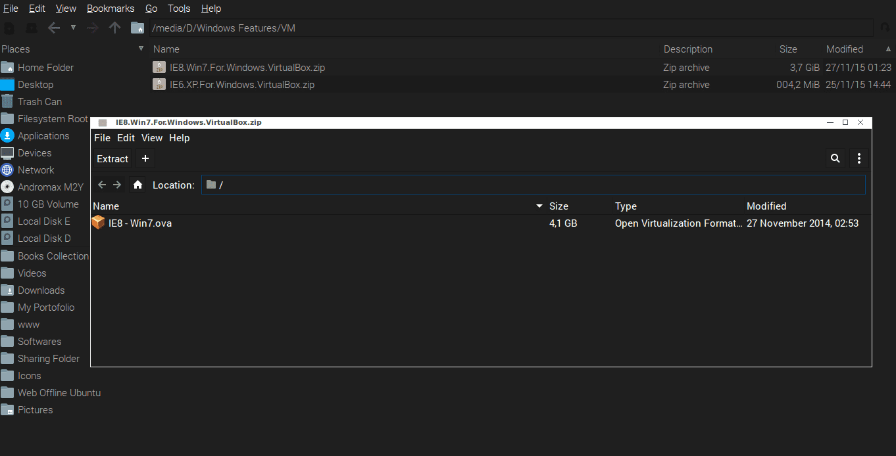Expand the back history dropdown arrow
Viewport: 896px width, 456px height.
pyautogui.click(x=73, y=28)
